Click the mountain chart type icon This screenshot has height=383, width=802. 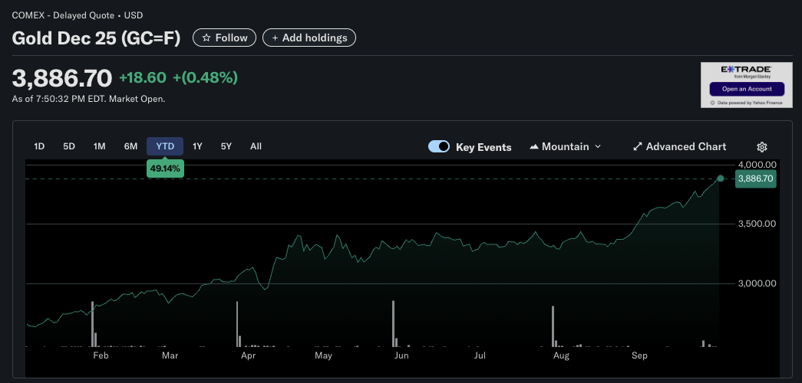click(534, 147)
